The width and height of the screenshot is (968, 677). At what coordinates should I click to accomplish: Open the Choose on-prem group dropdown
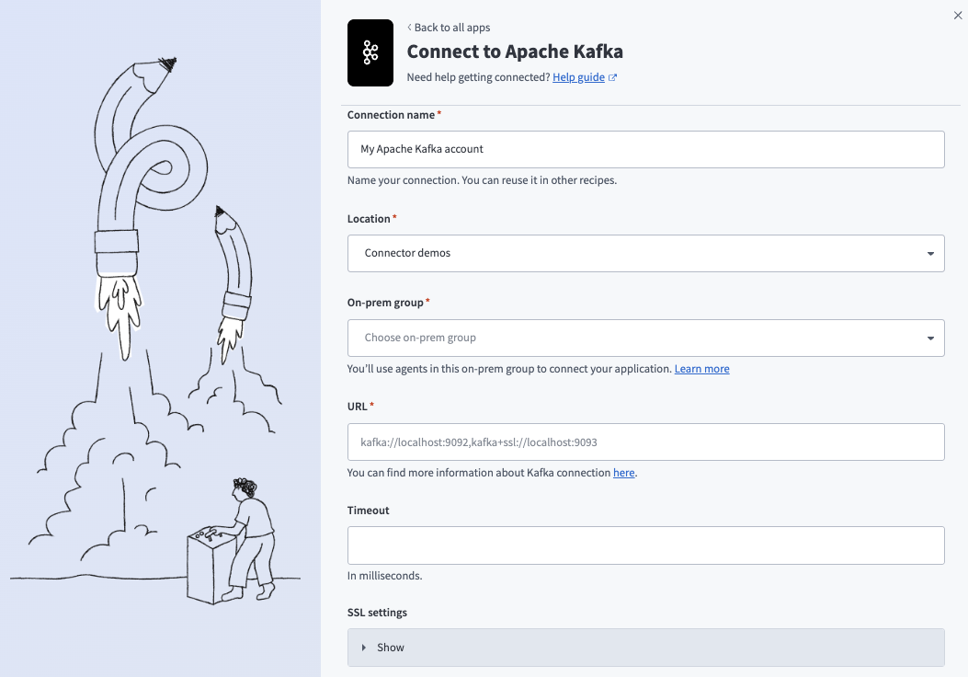tap(643, 338)
